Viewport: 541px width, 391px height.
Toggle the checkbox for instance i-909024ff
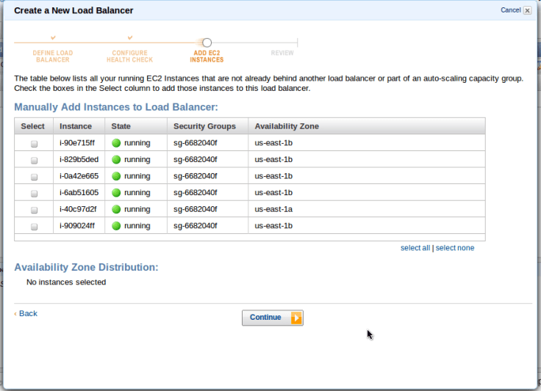[34, 227]
